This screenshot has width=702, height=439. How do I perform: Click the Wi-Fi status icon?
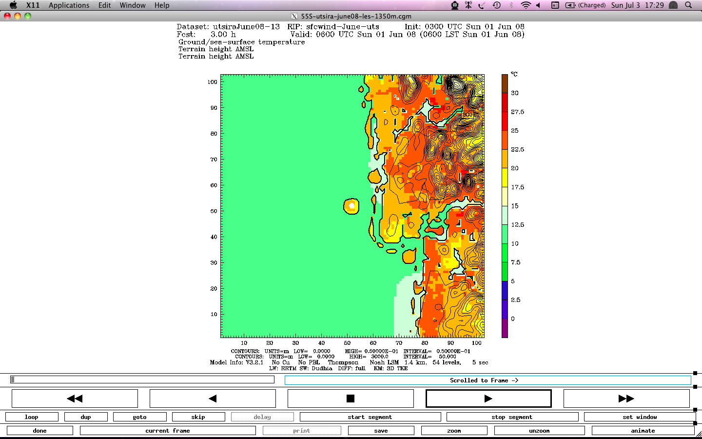[525, 5]
